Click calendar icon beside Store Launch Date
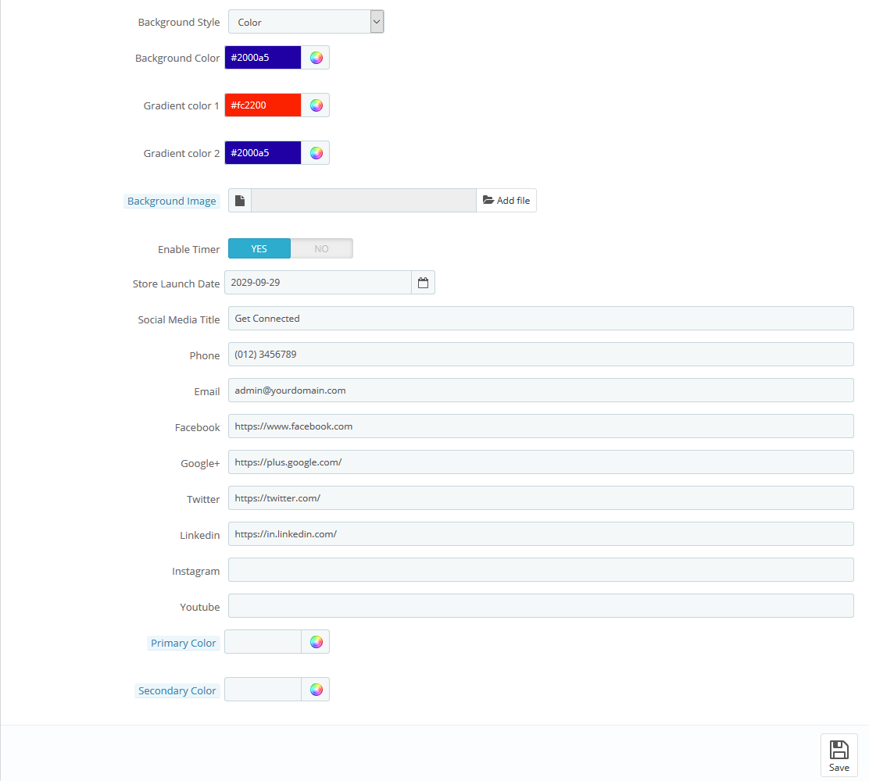 (x=423, y=283)
